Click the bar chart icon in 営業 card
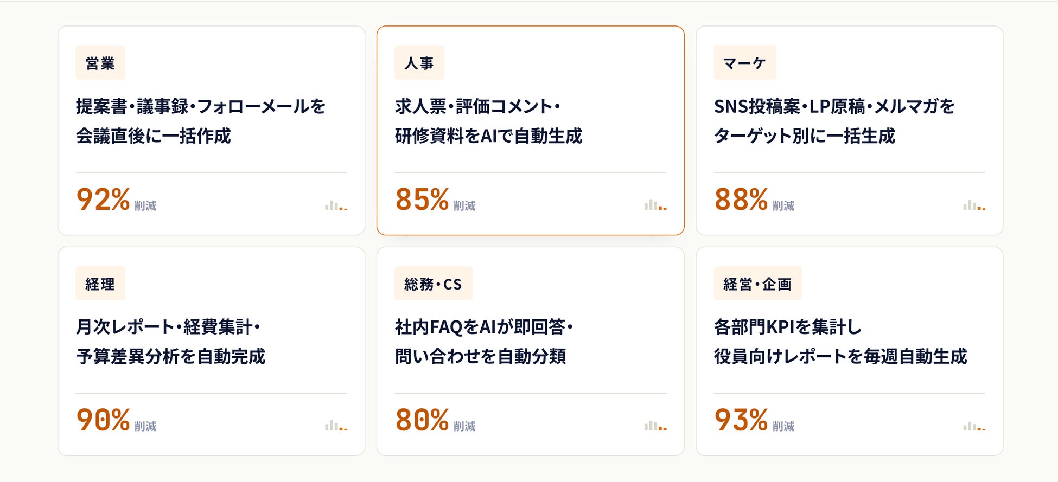The height and width of the screenshot is (482, 1058). coord(336,205)
